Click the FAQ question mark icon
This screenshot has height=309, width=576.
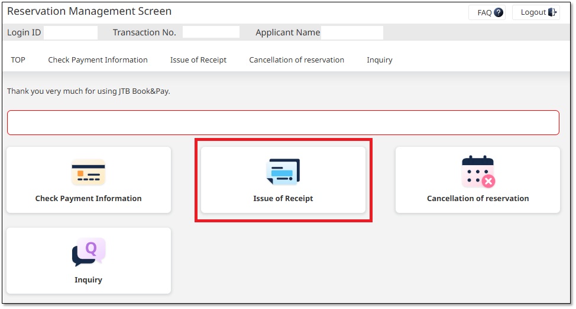point(499,12)
